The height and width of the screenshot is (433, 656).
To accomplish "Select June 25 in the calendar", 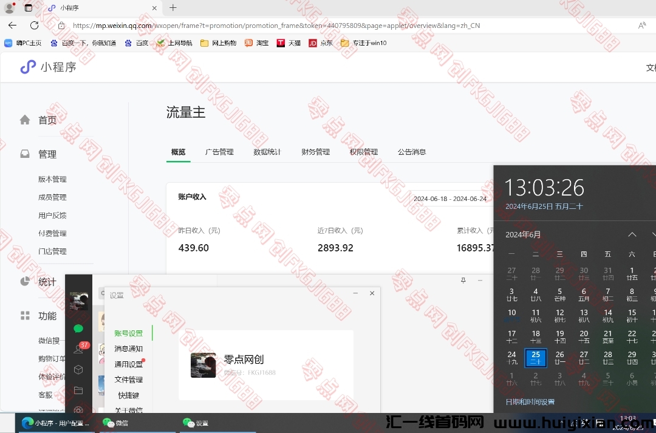I will [x=536, y=358].
